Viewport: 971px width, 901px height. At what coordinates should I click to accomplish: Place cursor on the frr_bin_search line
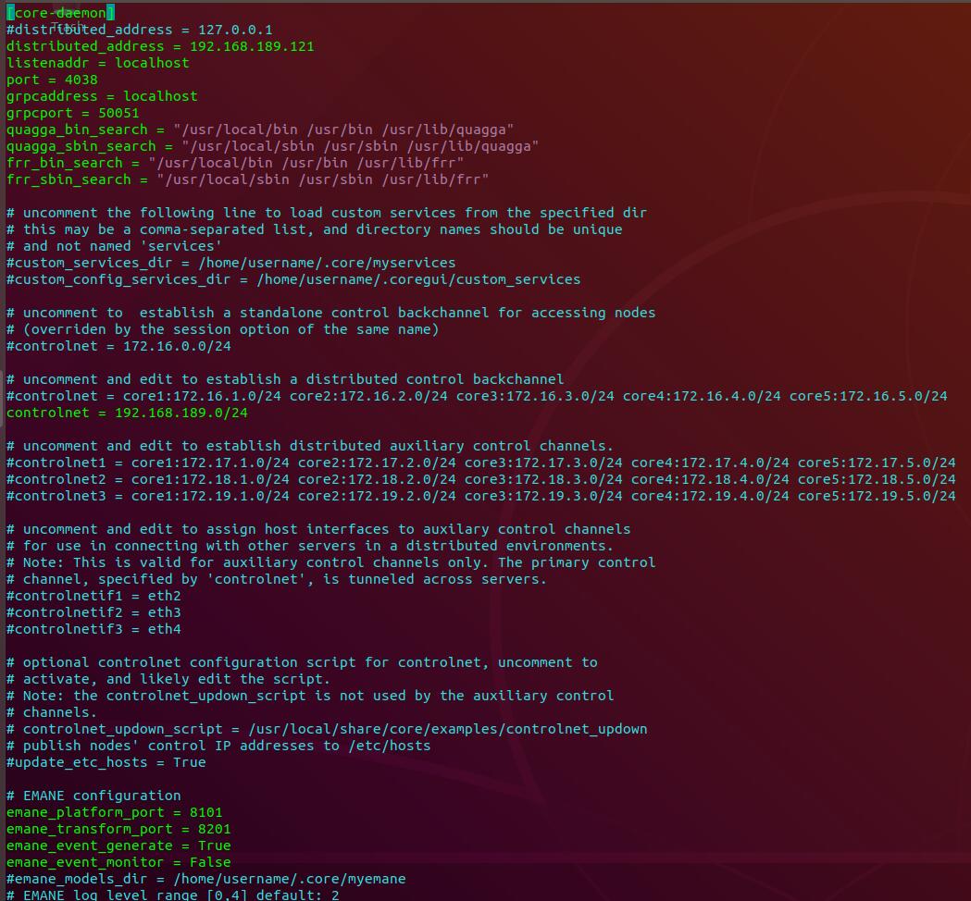point(235,164)
